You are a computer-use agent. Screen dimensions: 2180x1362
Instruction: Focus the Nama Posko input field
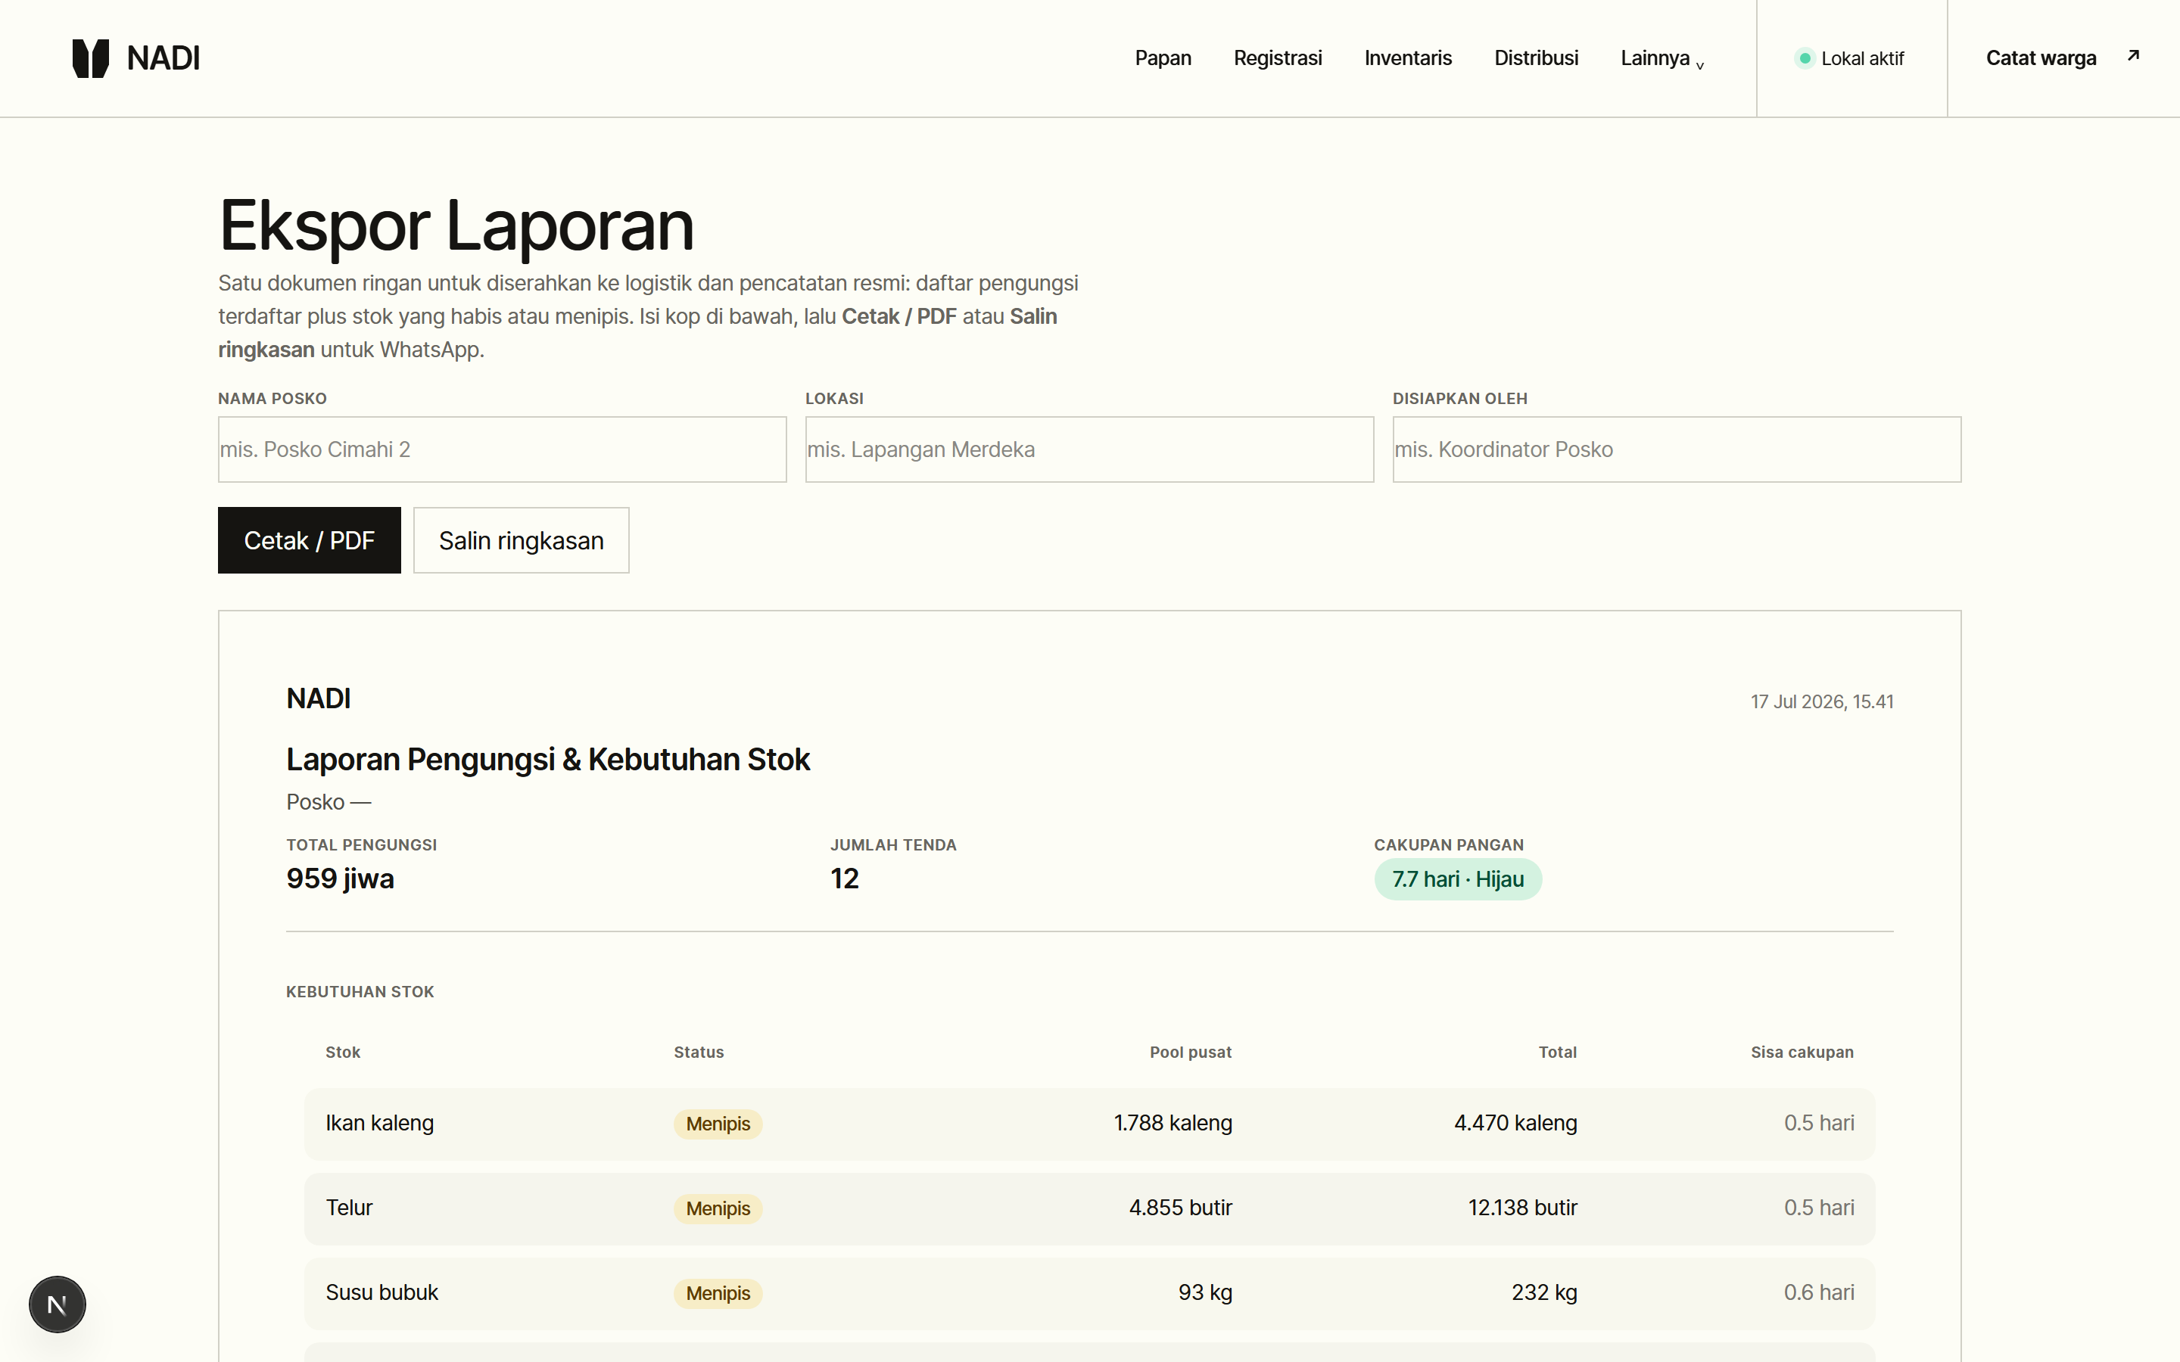502,449
